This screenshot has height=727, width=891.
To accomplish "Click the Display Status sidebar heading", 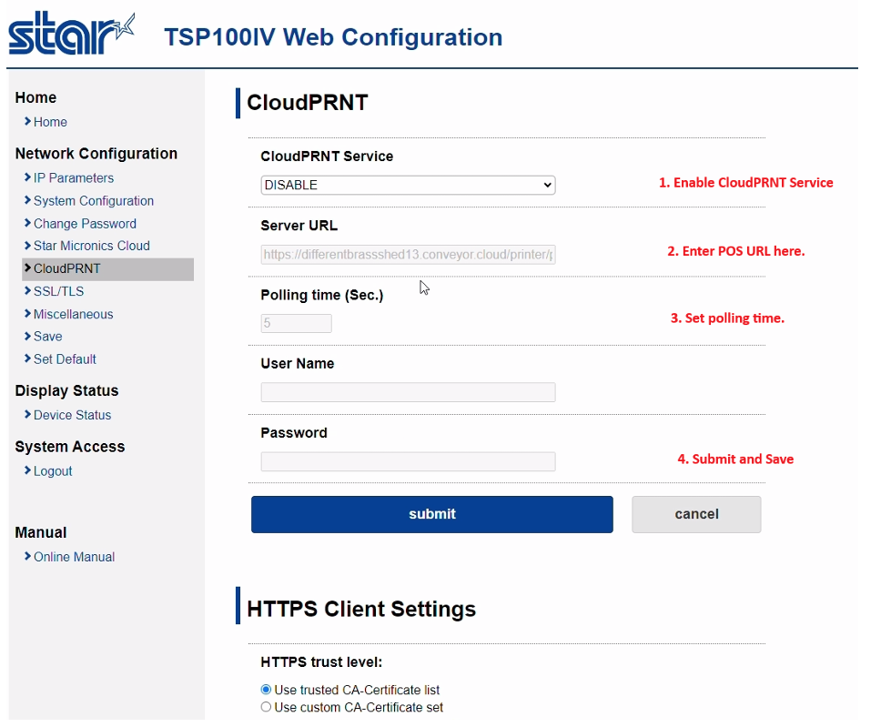I will click(x=66, y=390).
